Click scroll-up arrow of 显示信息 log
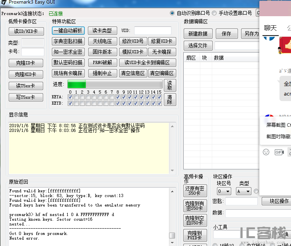This screenshot has height=246, width=291. click(172, 126)
